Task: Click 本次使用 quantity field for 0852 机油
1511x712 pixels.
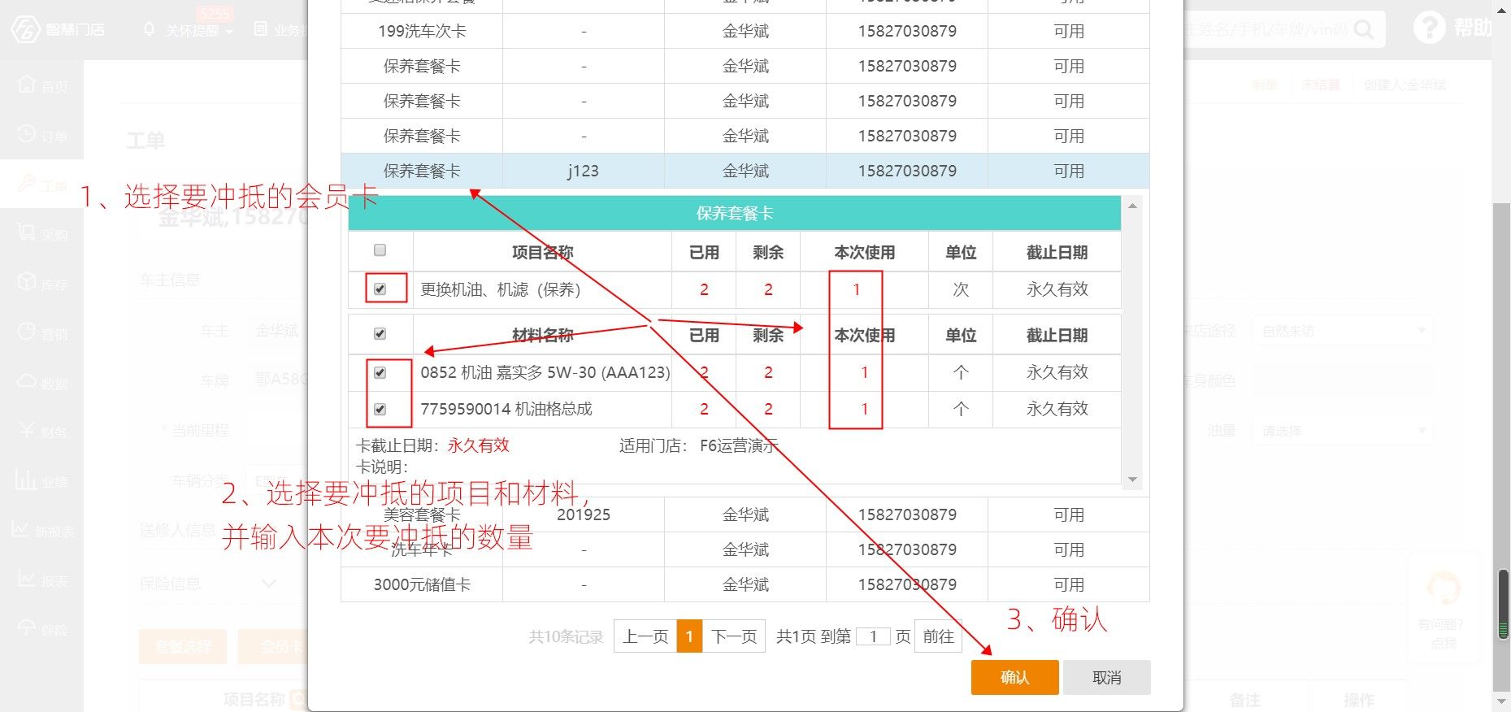Action: click(x=864, y=373)
